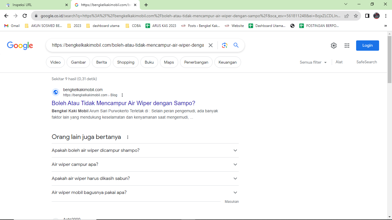The height and width of the screenshot is (220, 392).
Task: Open the ARUS KAS 2023 sheet bookmark
Action: click(x=161, y=26)
